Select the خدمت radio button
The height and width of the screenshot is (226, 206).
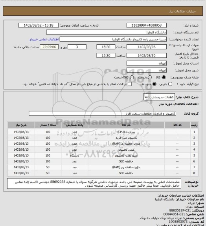click(150, 77)
